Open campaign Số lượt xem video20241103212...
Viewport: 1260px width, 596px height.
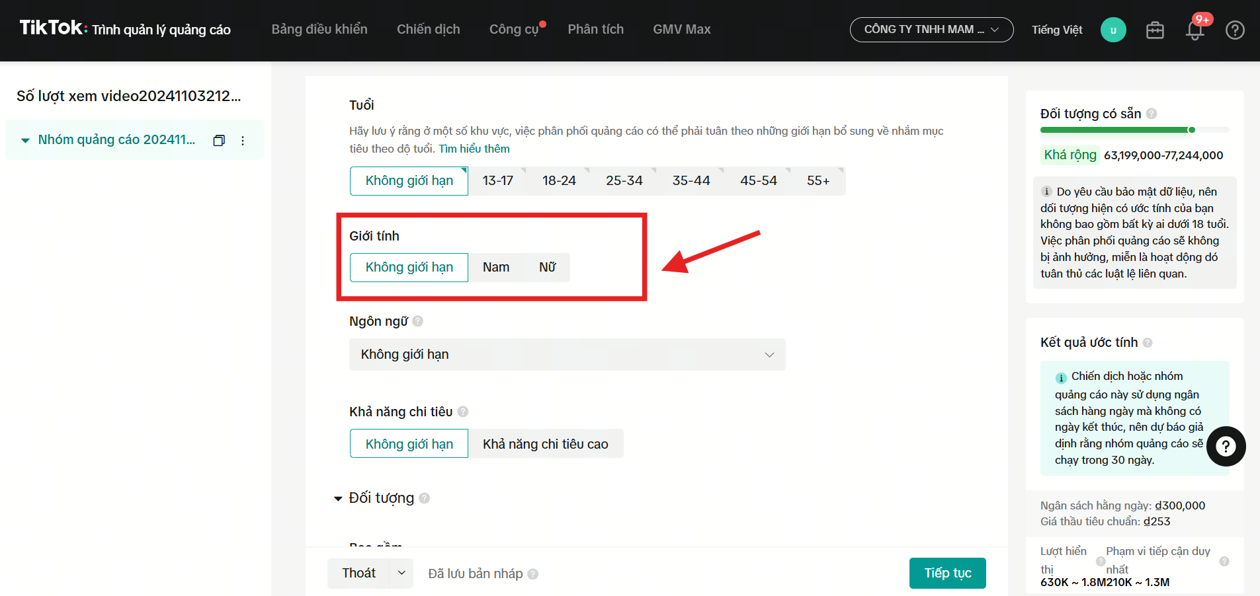pos(128,96)
